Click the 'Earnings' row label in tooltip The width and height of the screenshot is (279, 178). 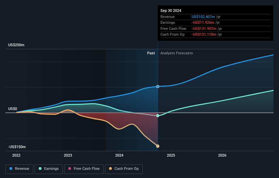(x=168, y=22)
